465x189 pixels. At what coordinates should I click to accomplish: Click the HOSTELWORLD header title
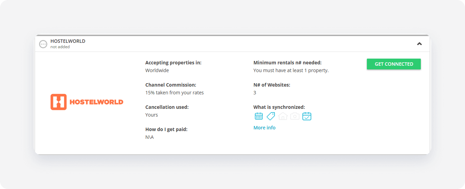(x=68, y=41)
